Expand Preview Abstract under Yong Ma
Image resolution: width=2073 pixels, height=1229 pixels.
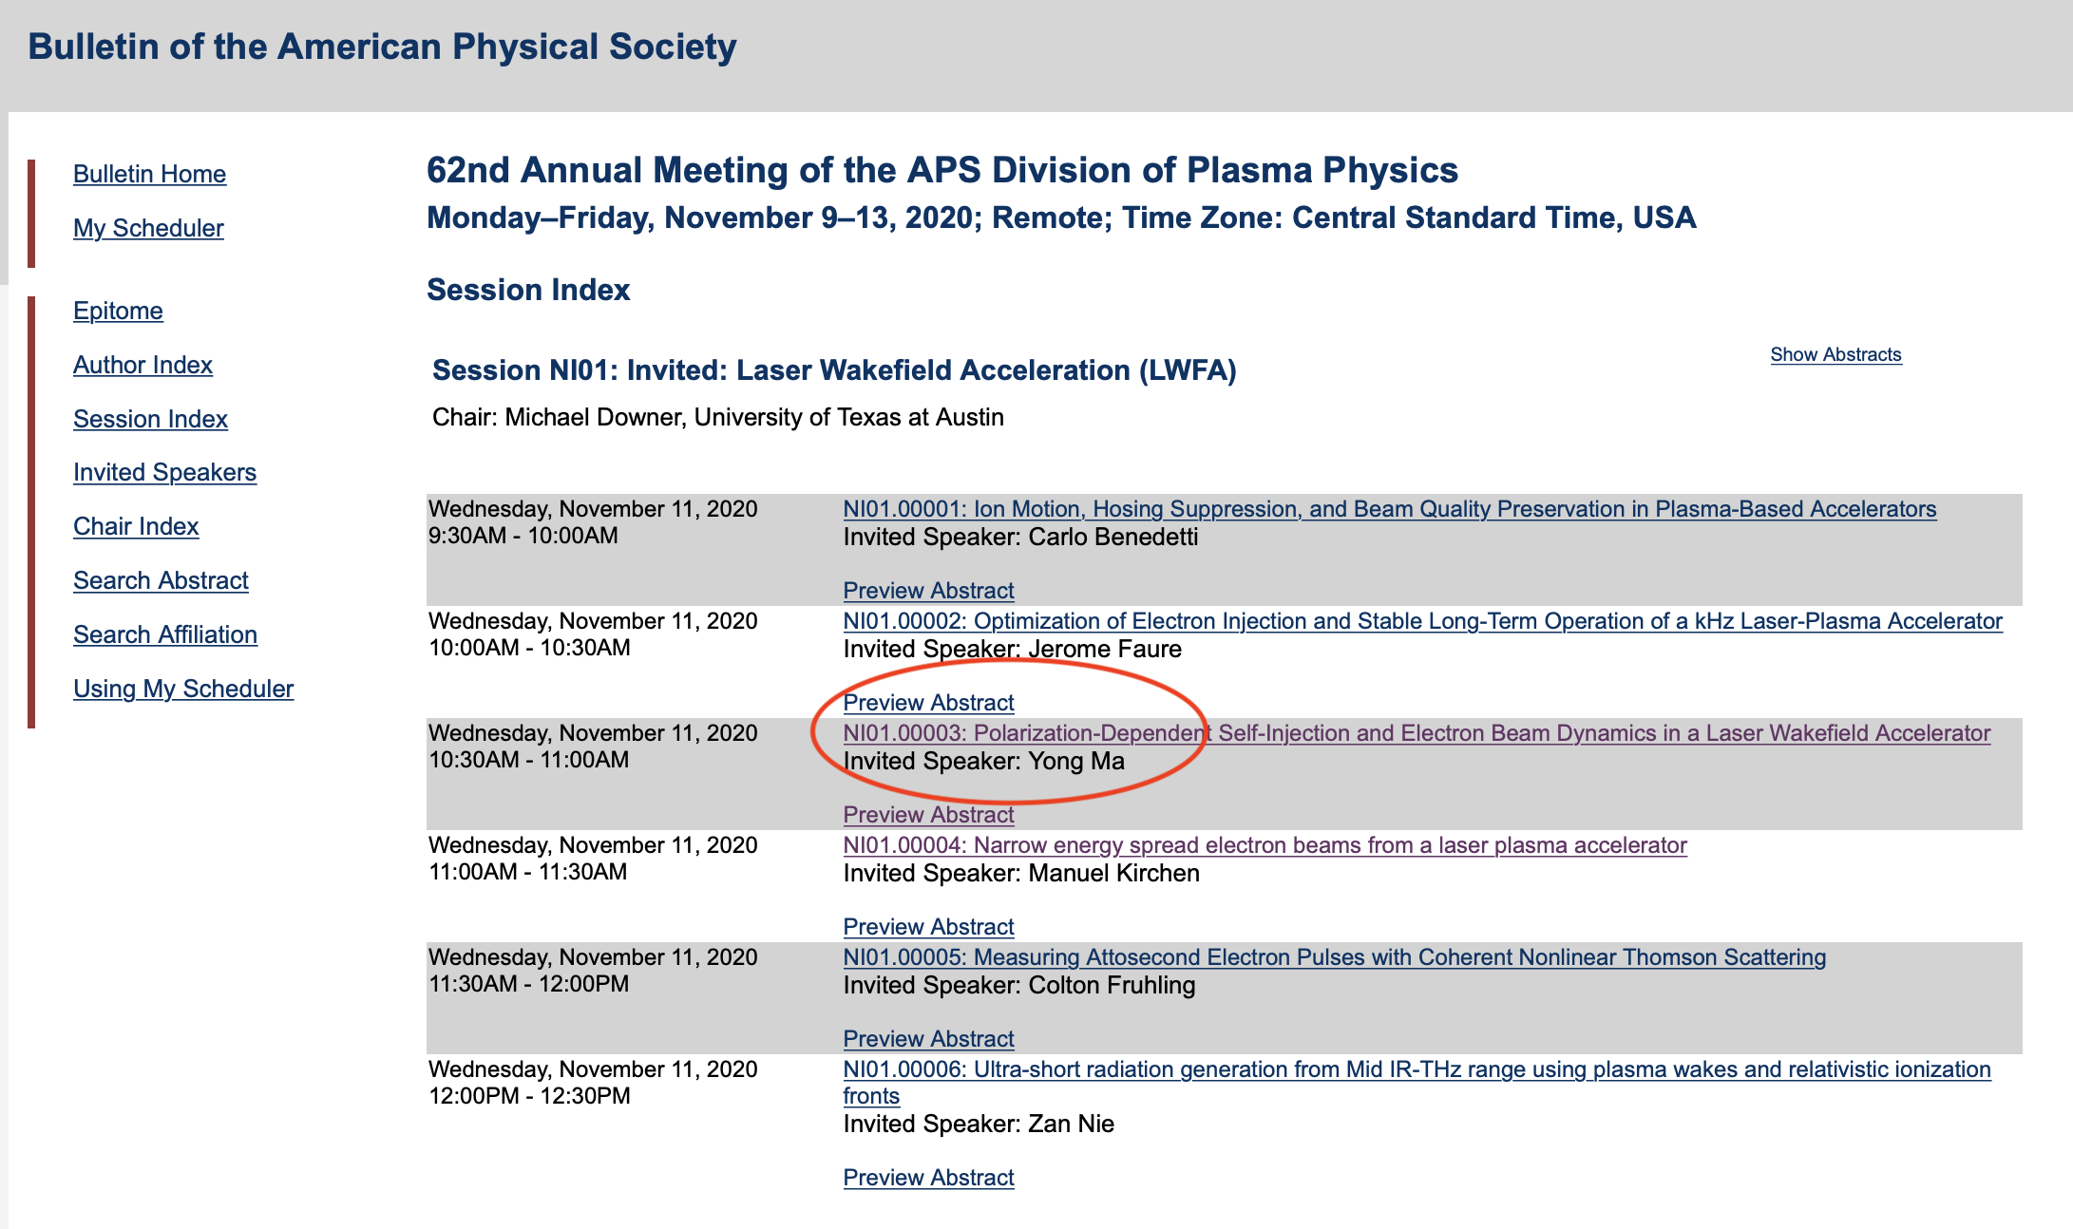(928, 815)
